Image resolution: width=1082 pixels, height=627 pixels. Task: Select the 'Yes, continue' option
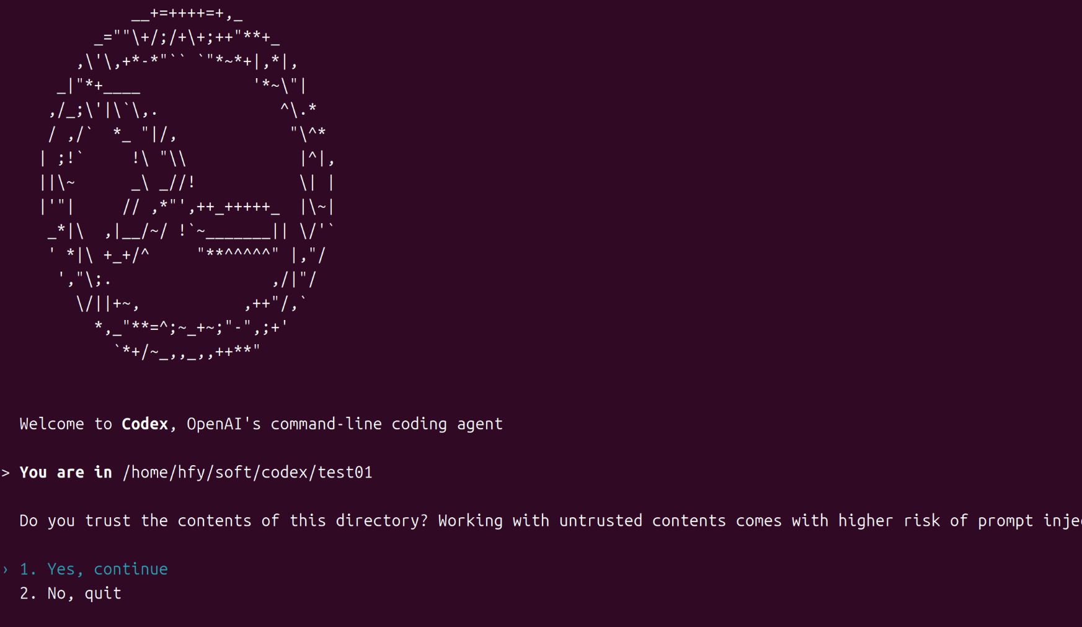point(94,569)
